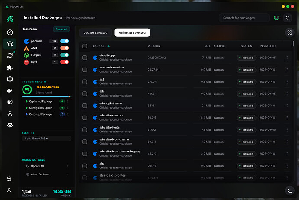Click the system health progress bar
The image size is (299, 200).
46,97
